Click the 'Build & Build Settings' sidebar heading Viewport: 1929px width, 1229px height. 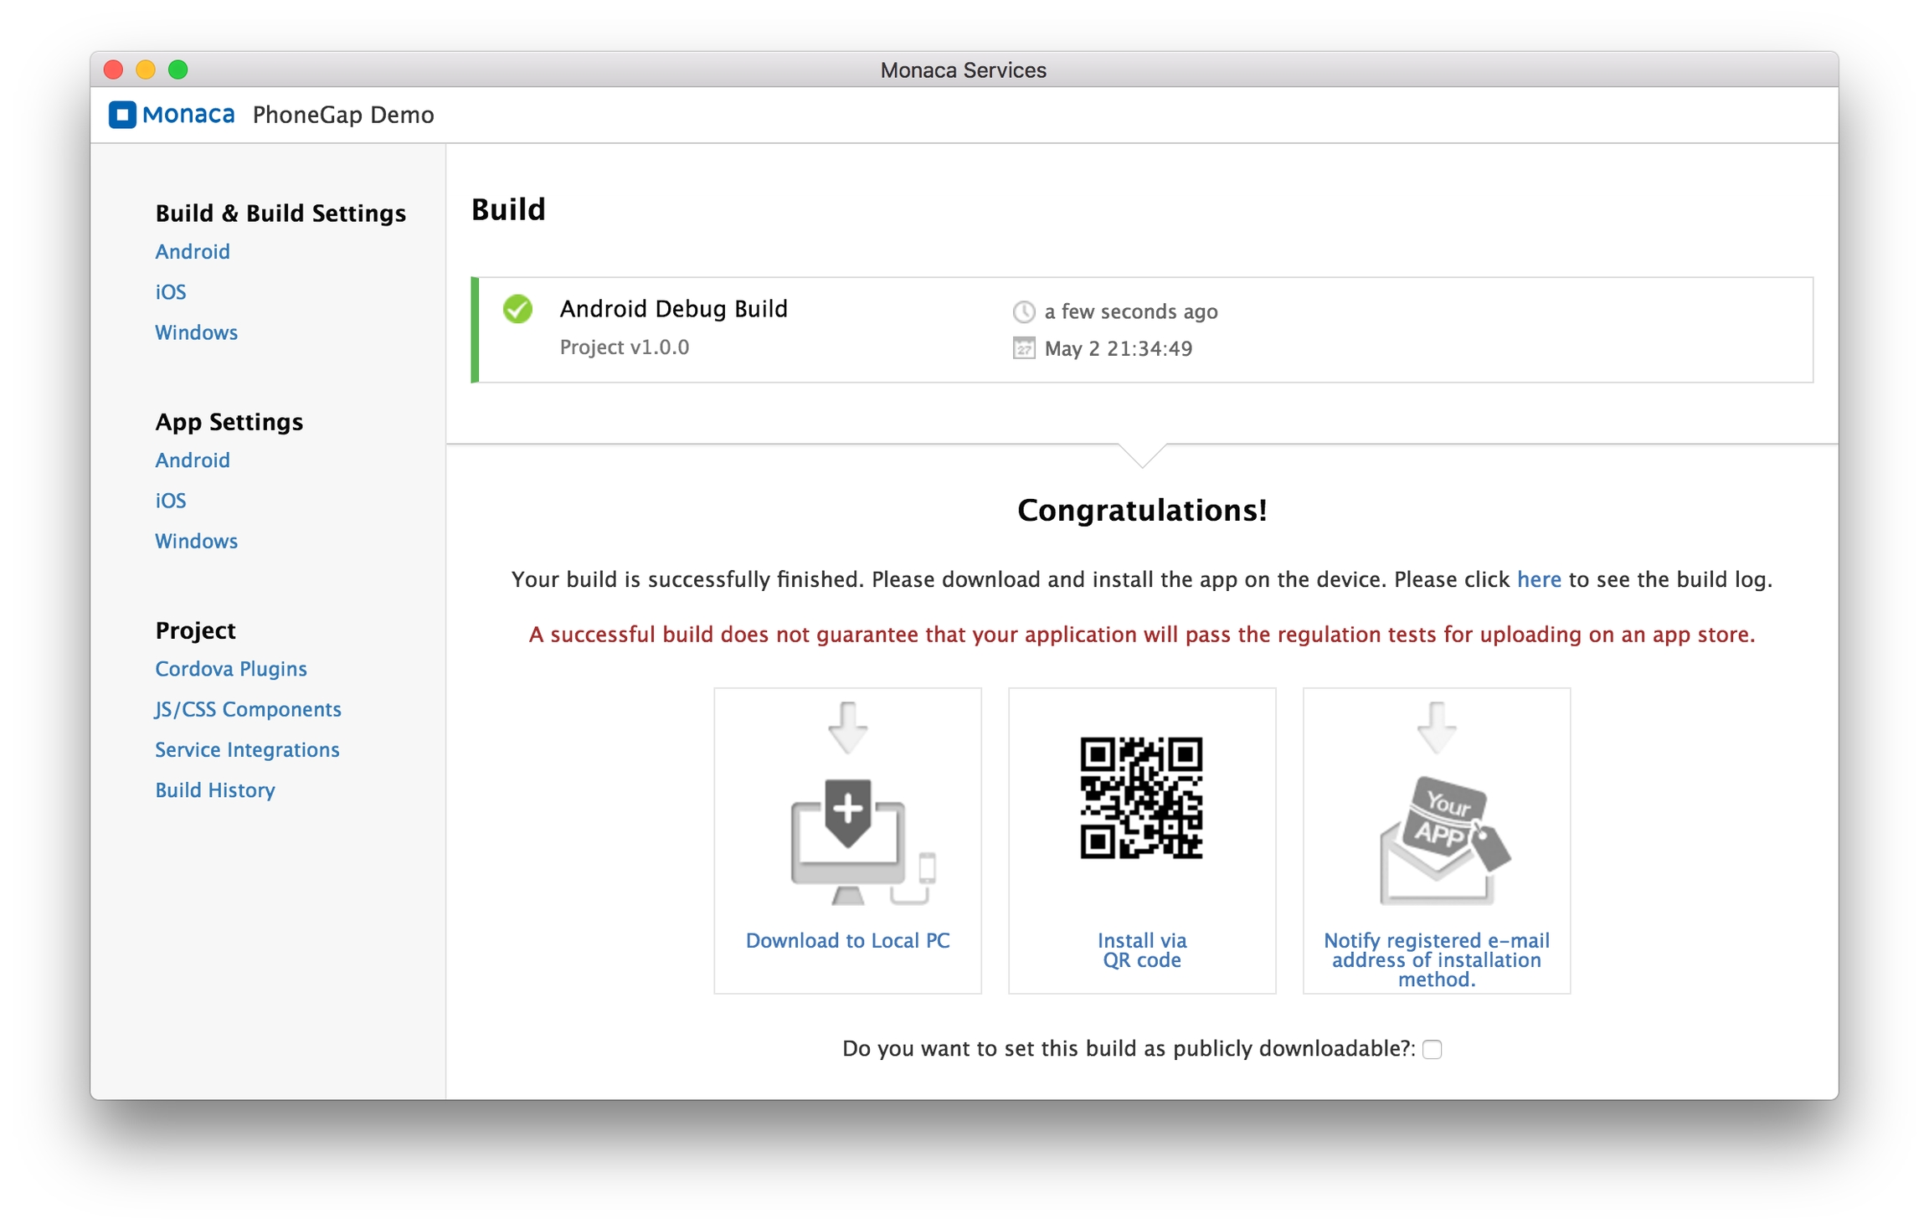[280, 213]
